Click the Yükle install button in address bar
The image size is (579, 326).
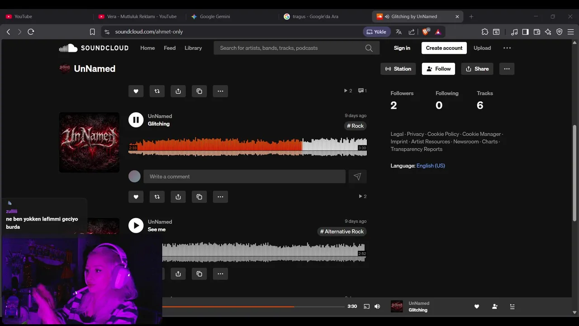[376, 32]
